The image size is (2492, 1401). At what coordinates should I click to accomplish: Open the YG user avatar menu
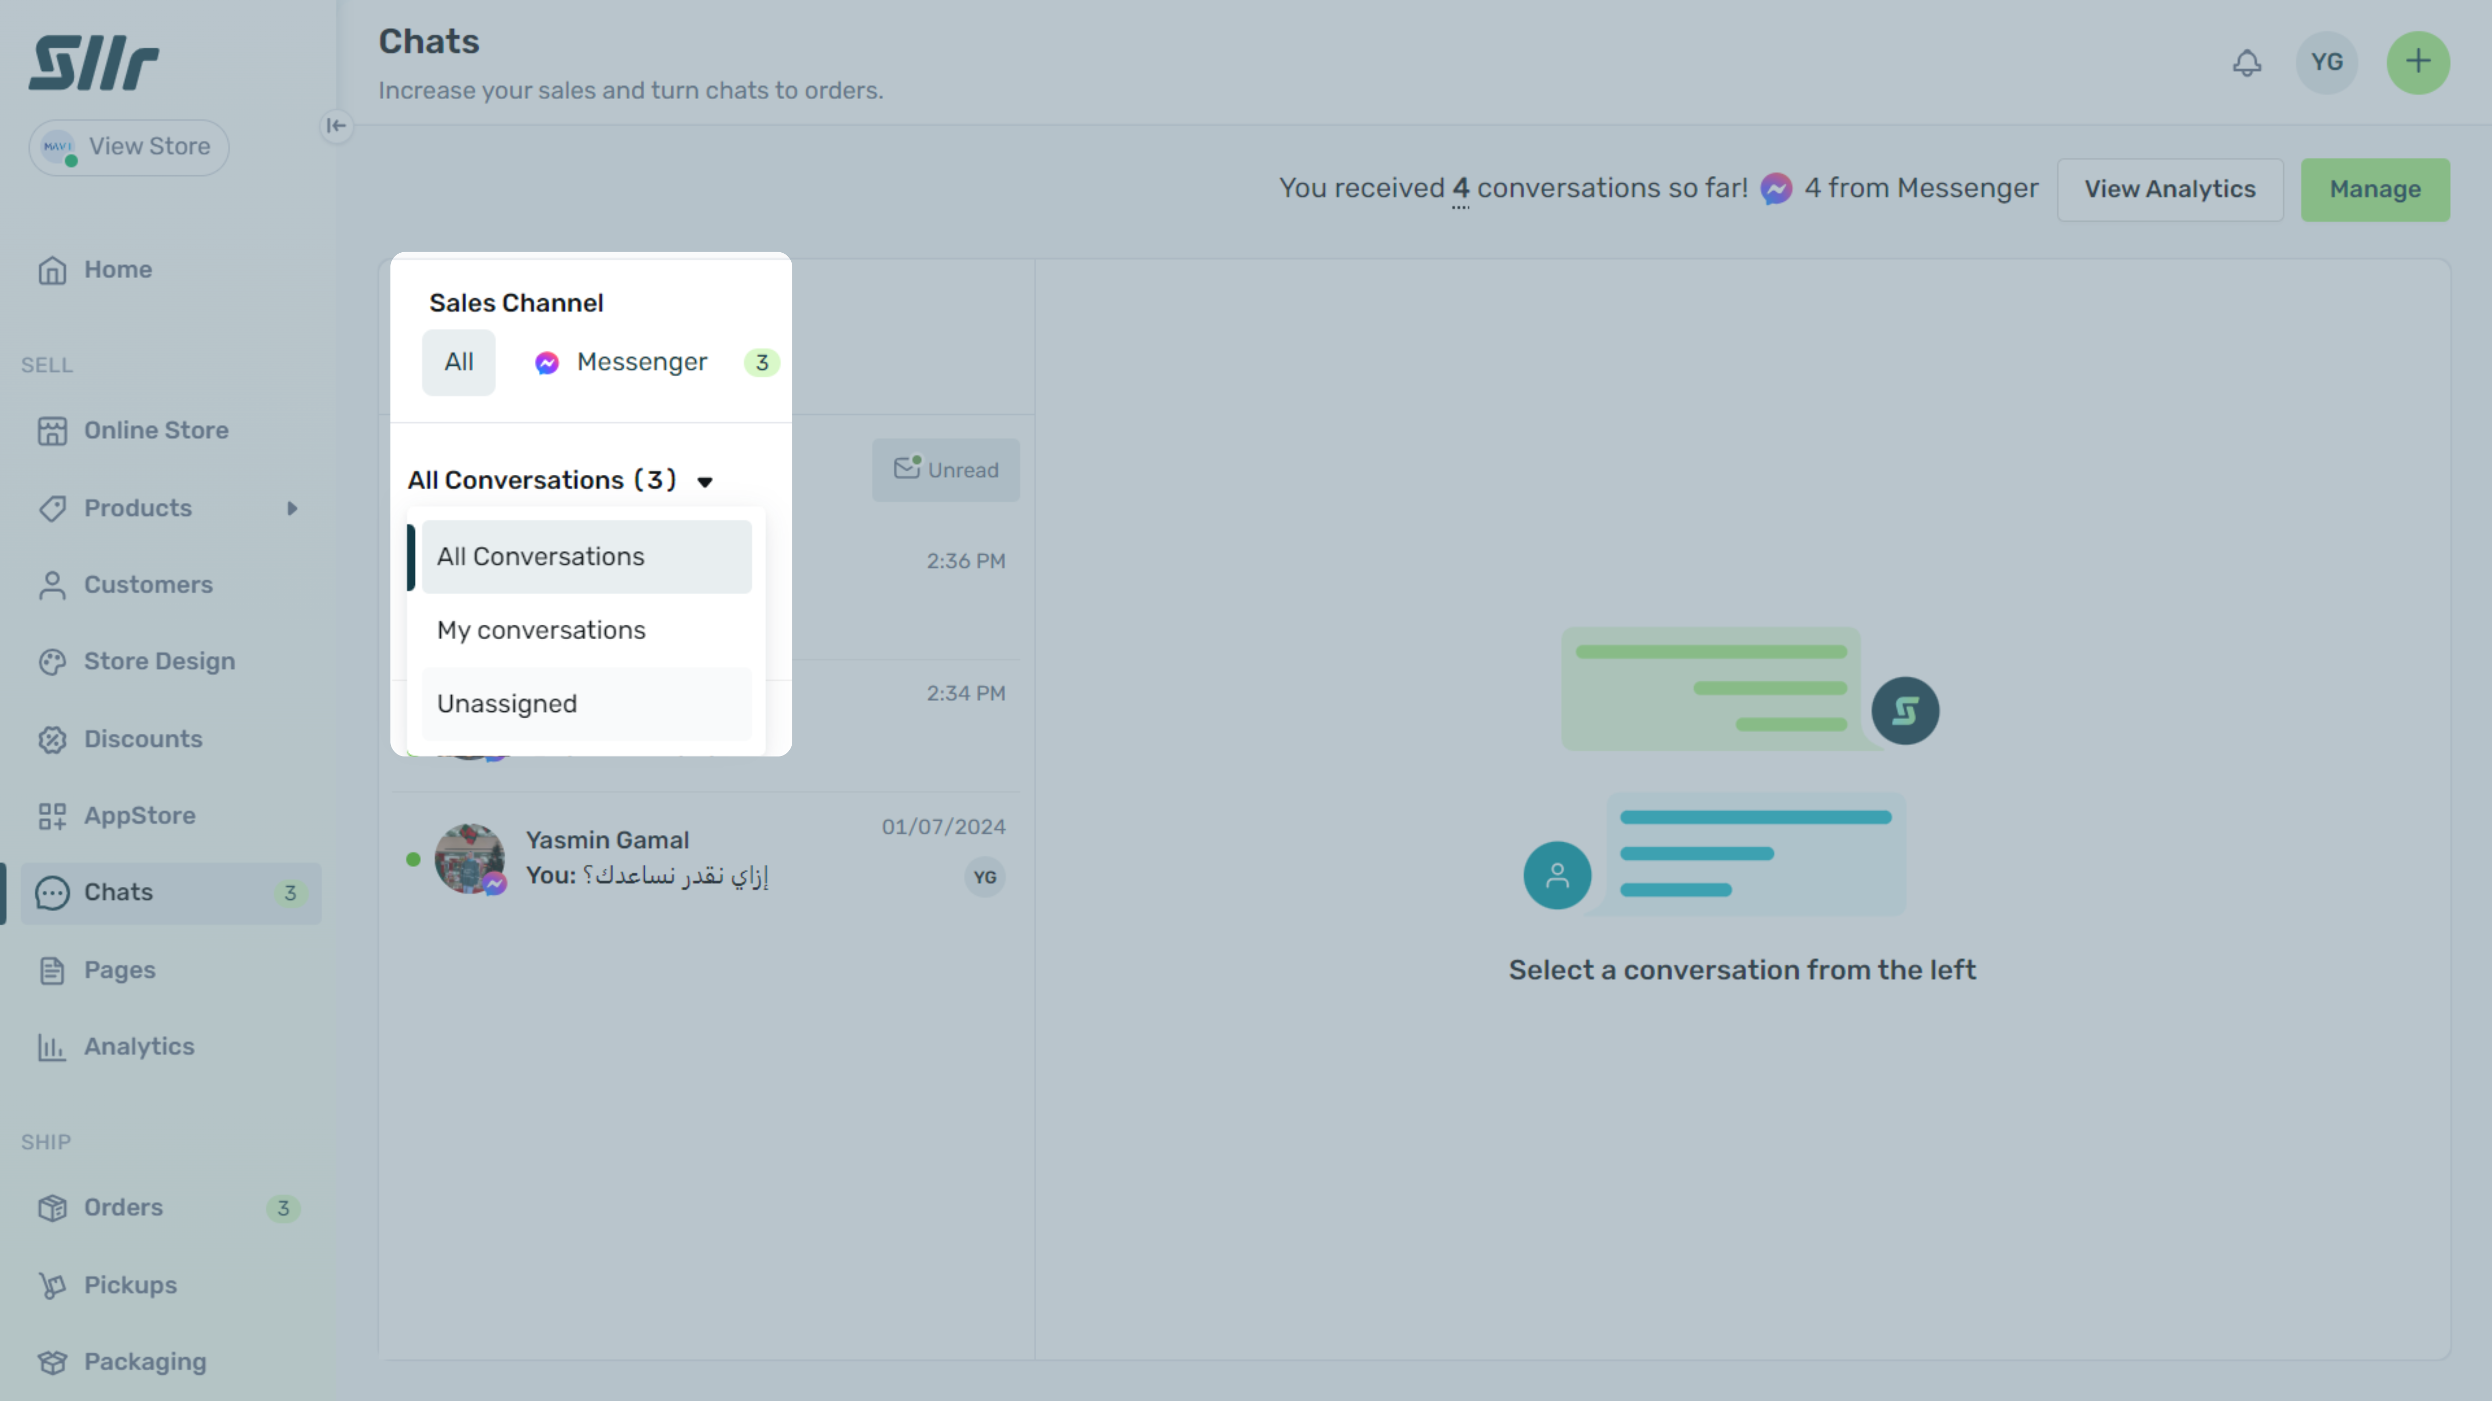[x=2326, y=63]
